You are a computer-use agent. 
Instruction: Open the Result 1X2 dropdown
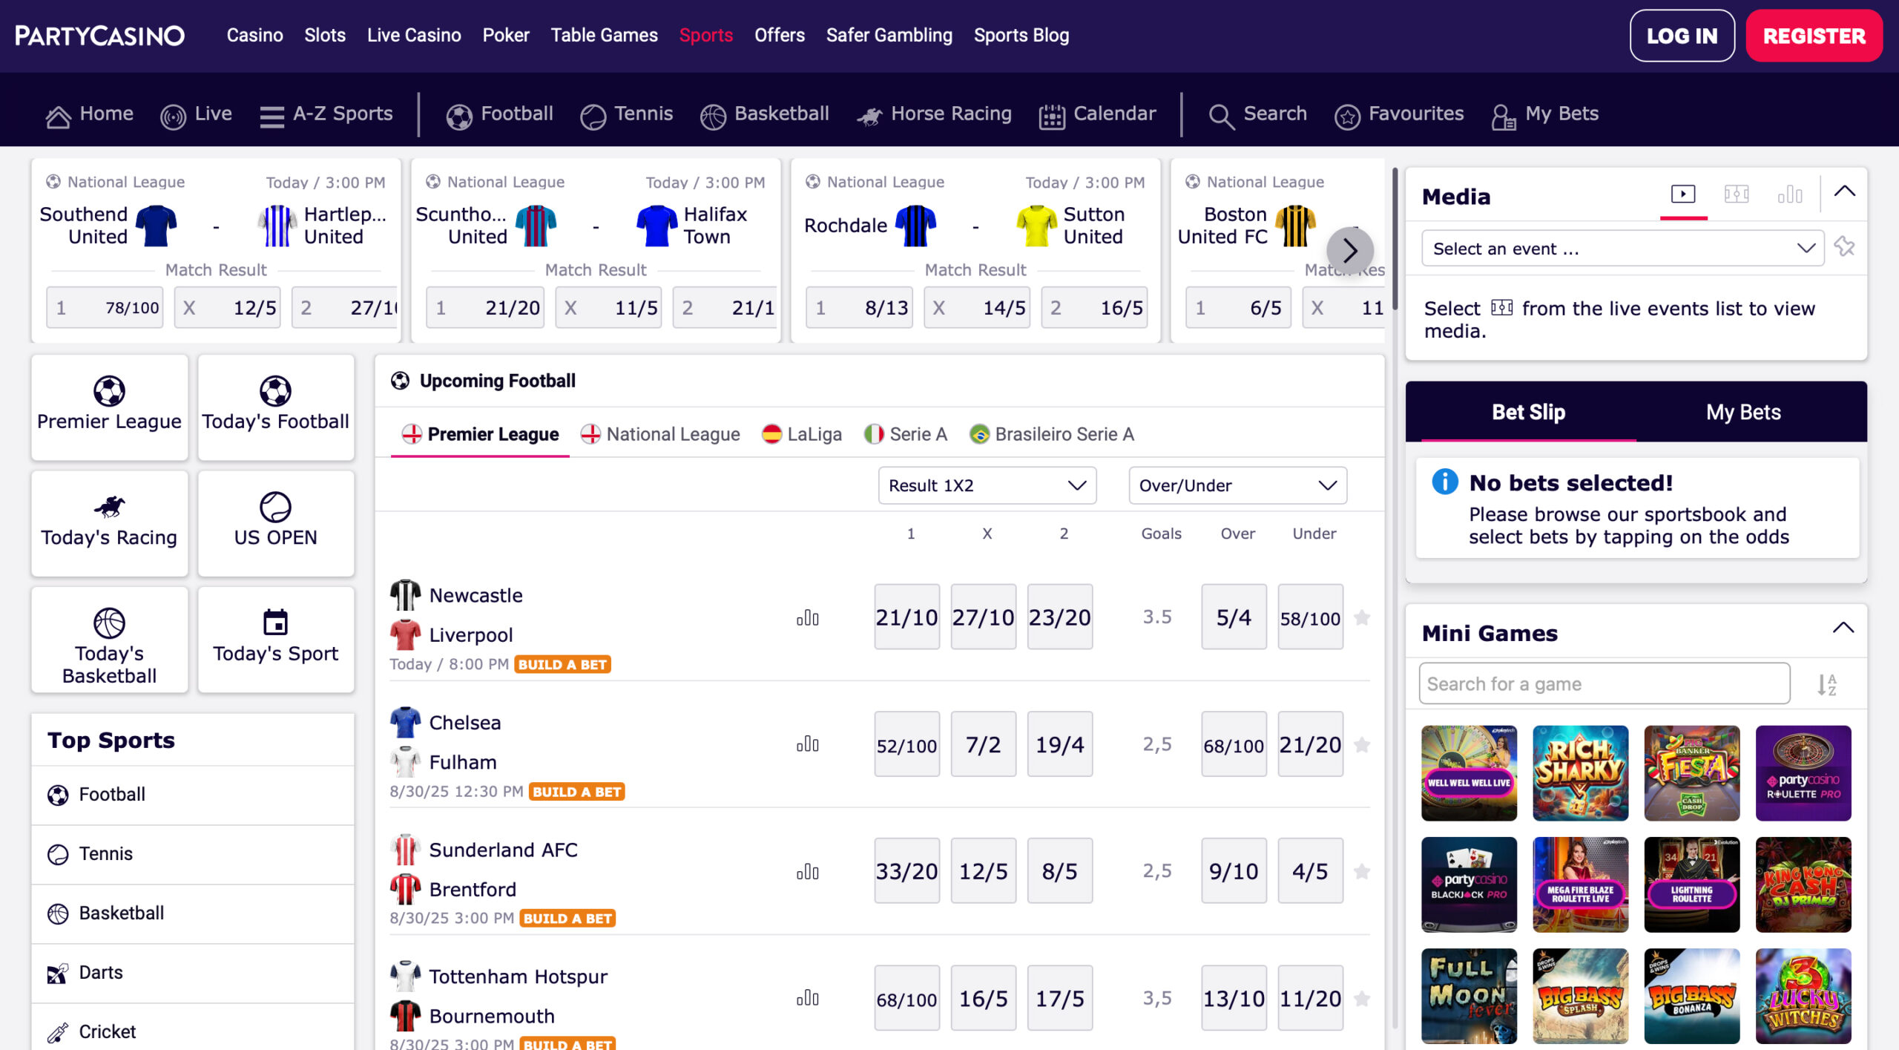pyautogui.click(x=987, y=485)
